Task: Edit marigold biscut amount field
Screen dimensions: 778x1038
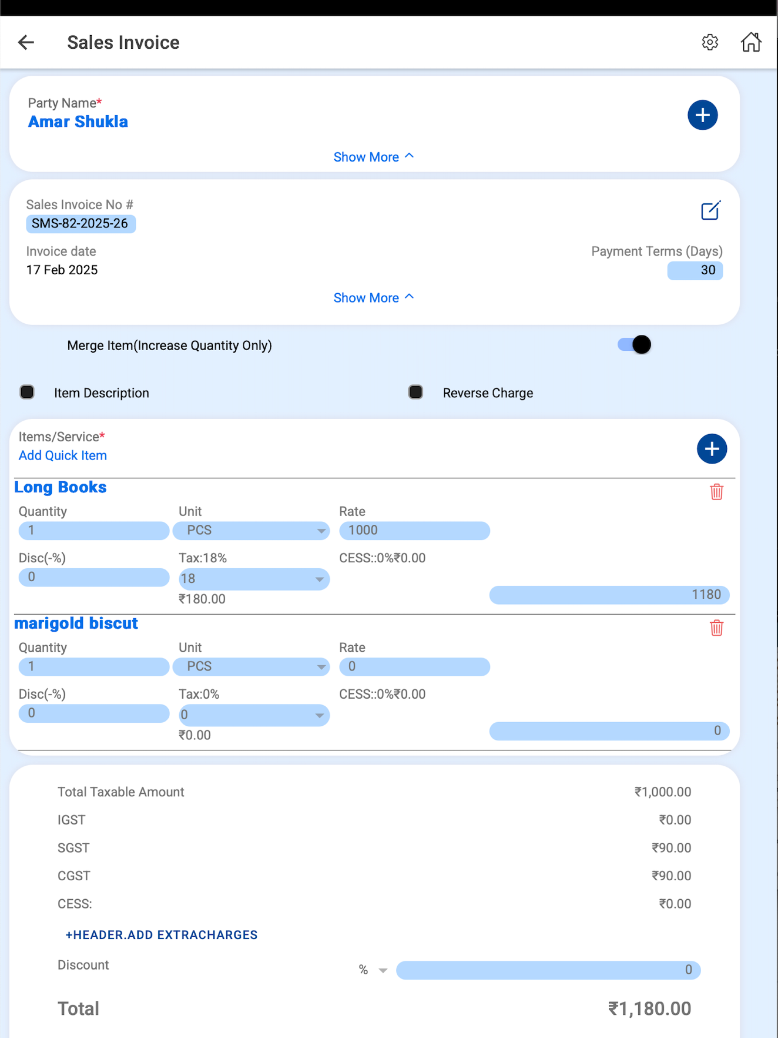Action: [x=609, y=731]
